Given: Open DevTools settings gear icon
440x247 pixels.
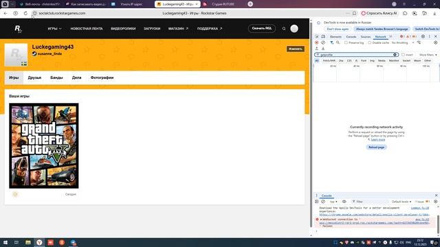Looking at the screenshot, I should (423, 36).
